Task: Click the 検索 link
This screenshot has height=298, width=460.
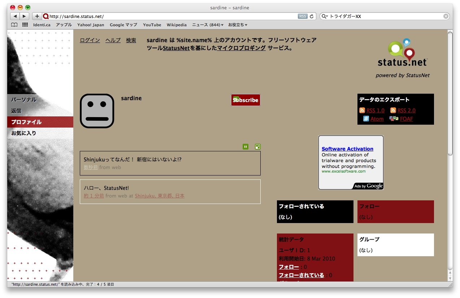Action: pos(131,40)
